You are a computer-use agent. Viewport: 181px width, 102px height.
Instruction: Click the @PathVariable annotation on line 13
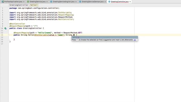coord(41,35)
